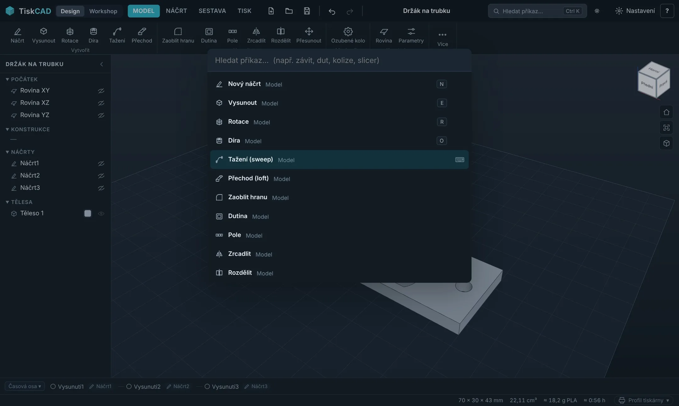
Task: Click the Těleso 1 color swatch
Action: coord(88,213)
